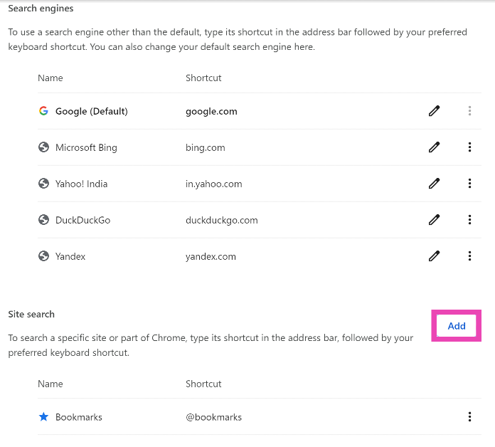This screenshot has width=495, height=447.
Task: Click the Google (Default) entry name
Action: pos(92,111)
